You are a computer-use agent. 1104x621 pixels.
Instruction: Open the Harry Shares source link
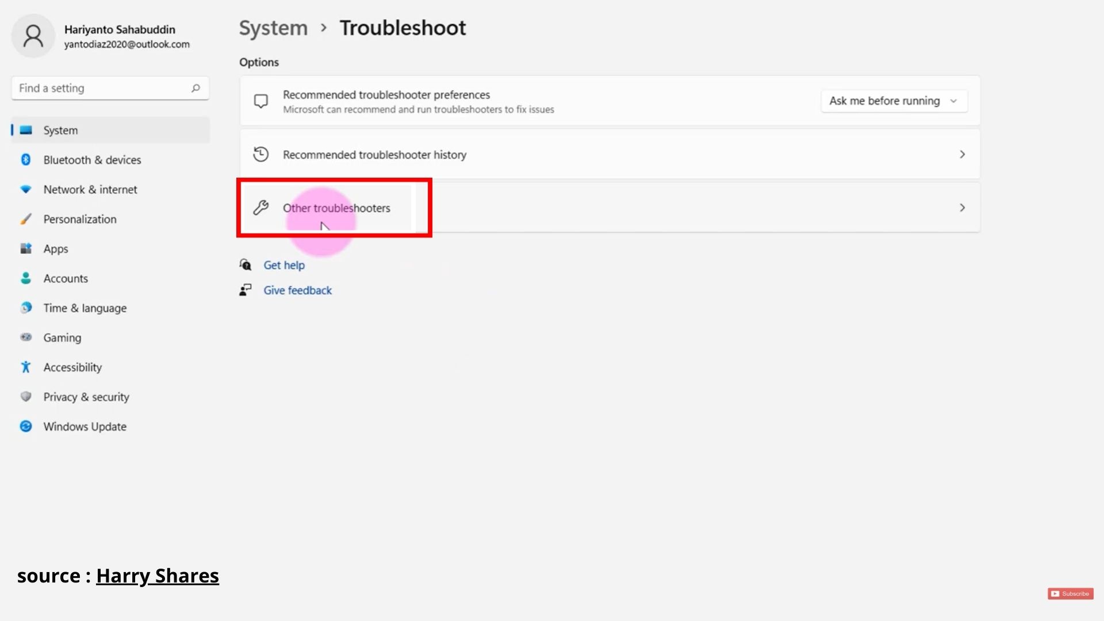click(x=158, y=576)
